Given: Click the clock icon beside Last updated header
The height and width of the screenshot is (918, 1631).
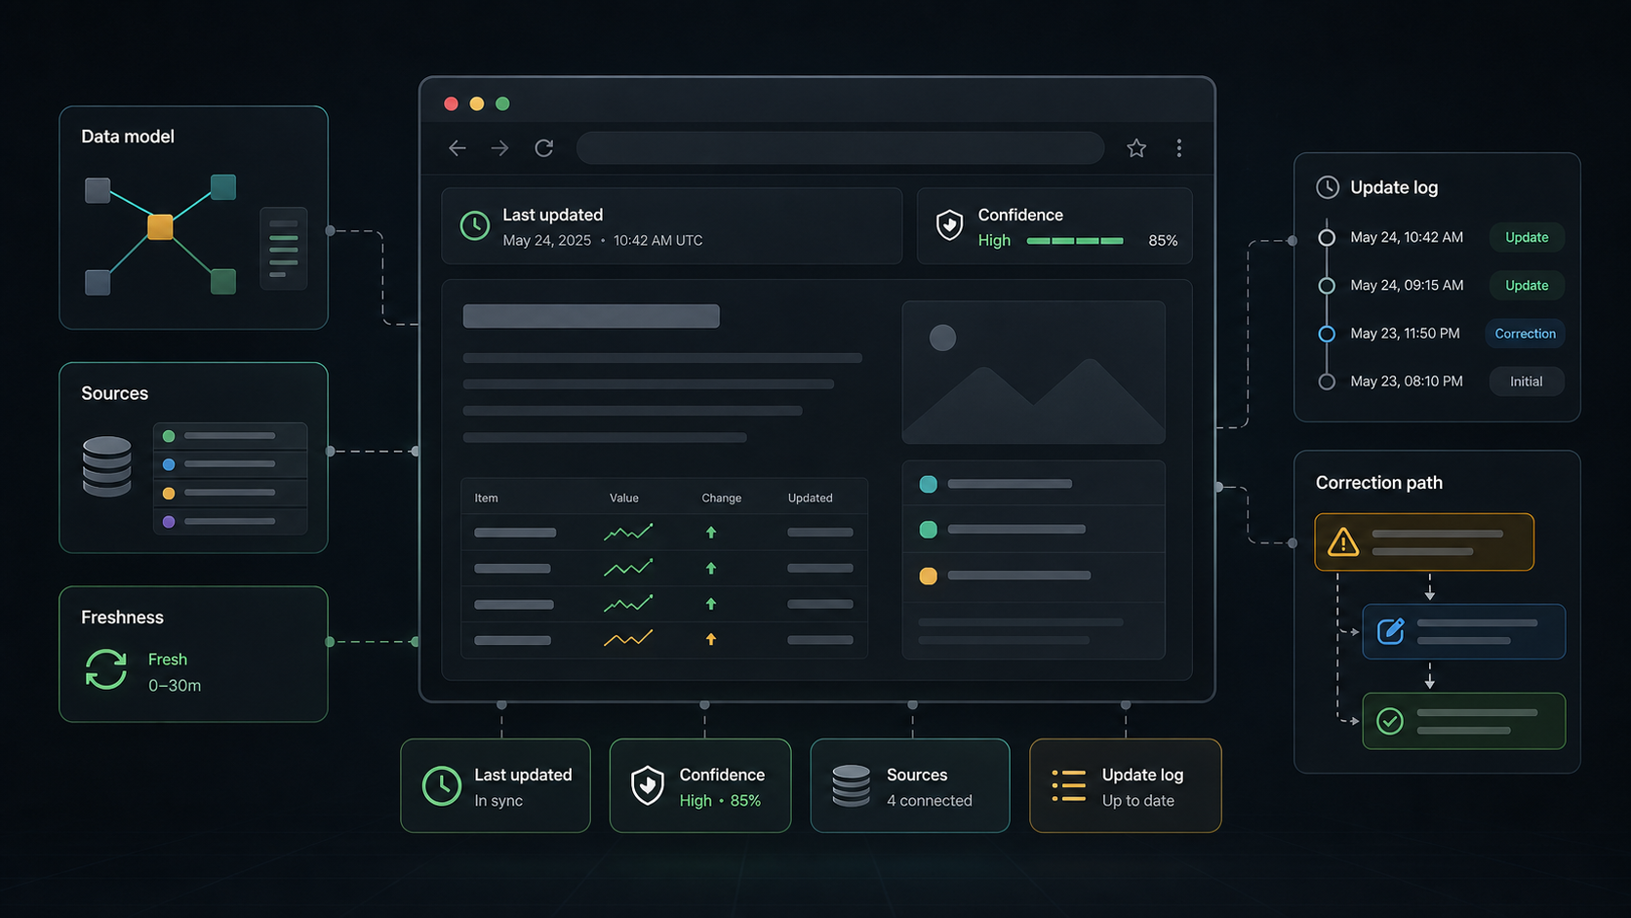Looking at the screenshot, I should [475, 226].
